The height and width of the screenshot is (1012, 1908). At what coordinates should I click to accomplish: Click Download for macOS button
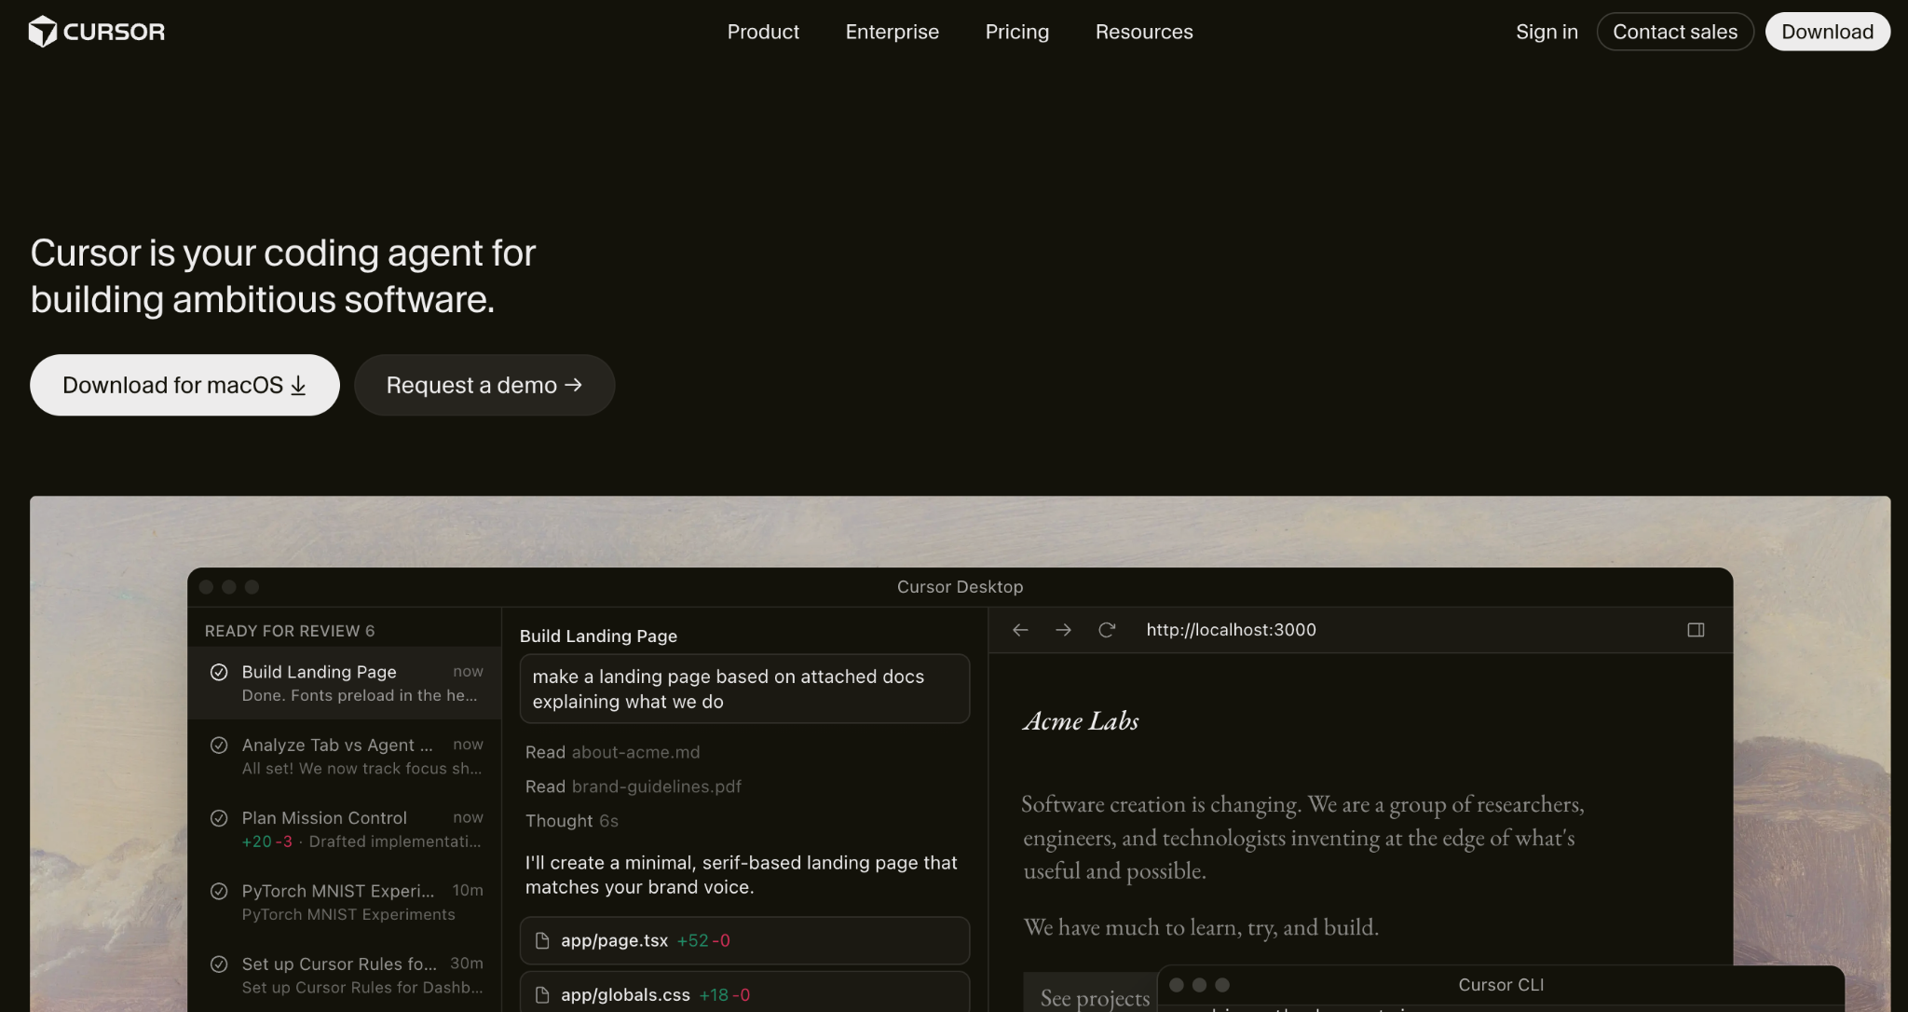point(184,385)
